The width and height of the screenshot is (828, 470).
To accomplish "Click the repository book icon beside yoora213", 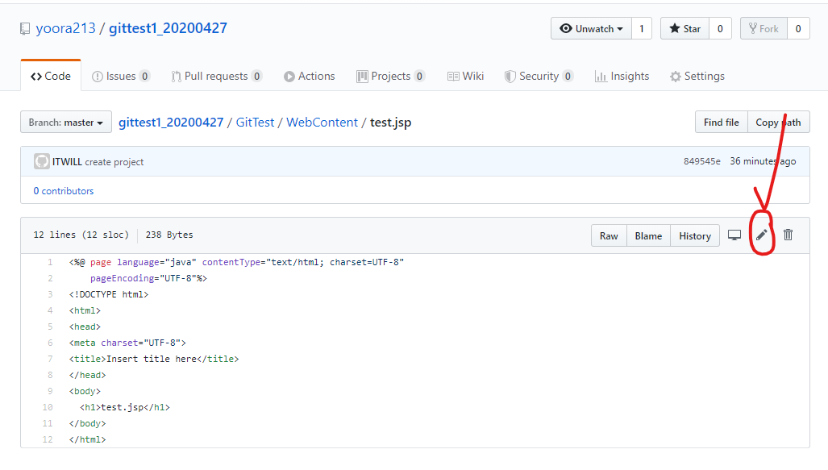I will [25, 28].
